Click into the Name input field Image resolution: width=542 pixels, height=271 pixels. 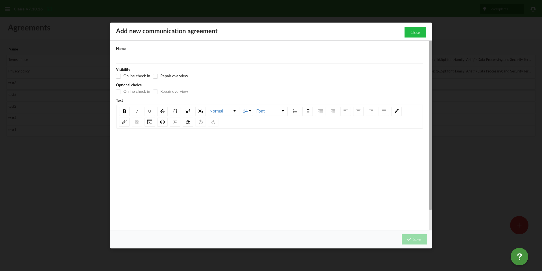[x=269, y=58]
